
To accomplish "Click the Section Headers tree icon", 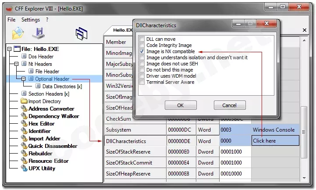I will pyautogui.click(x=24, y=93).
